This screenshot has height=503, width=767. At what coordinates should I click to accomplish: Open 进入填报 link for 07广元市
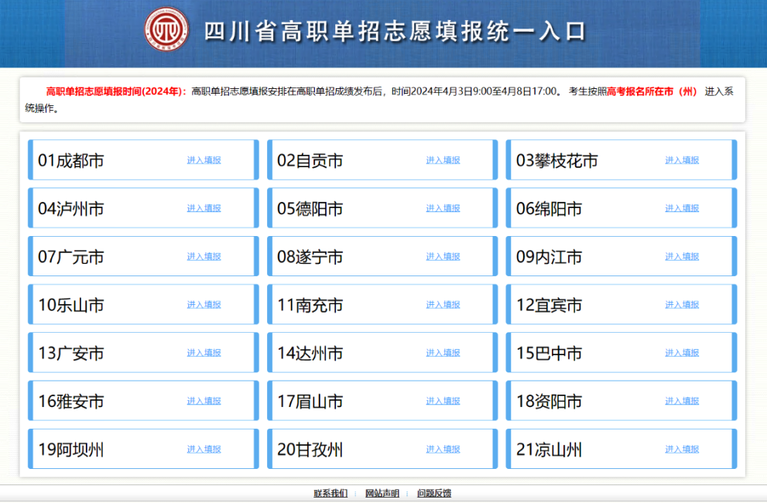coord(204,256)
